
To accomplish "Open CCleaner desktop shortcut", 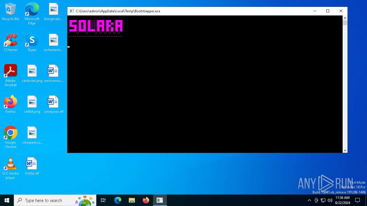I will tap(11, 43).
